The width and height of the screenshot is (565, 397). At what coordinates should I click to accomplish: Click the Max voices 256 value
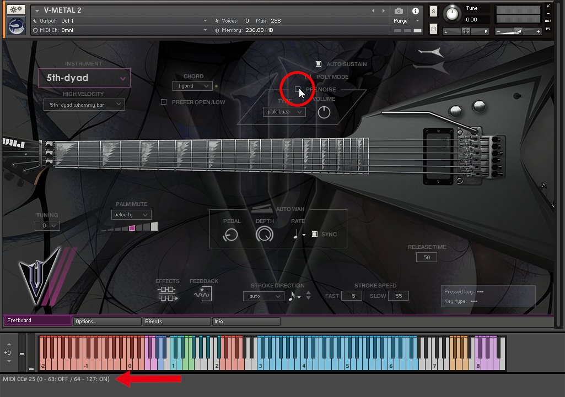pos(276,21)
